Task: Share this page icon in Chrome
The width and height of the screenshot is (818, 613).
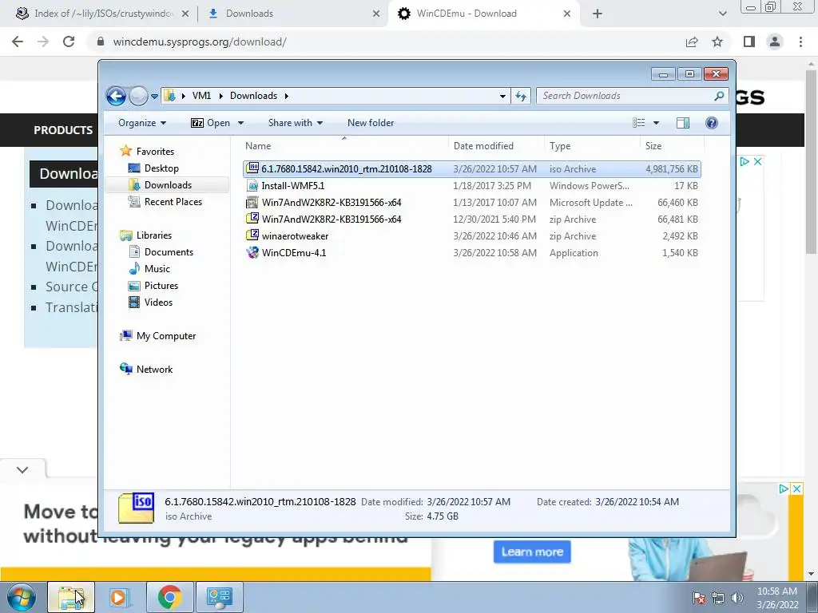Action: pyautogui.click(x=692, y=42)
